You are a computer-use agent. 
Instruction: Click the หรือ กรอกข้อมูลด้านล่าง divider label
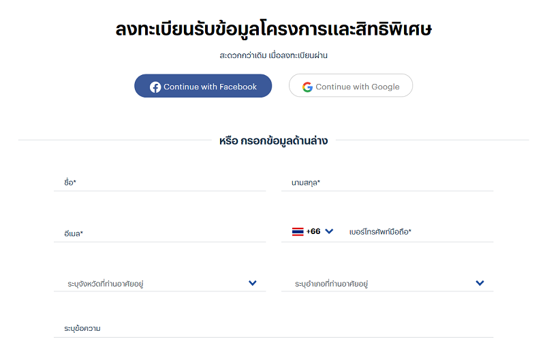274,141
